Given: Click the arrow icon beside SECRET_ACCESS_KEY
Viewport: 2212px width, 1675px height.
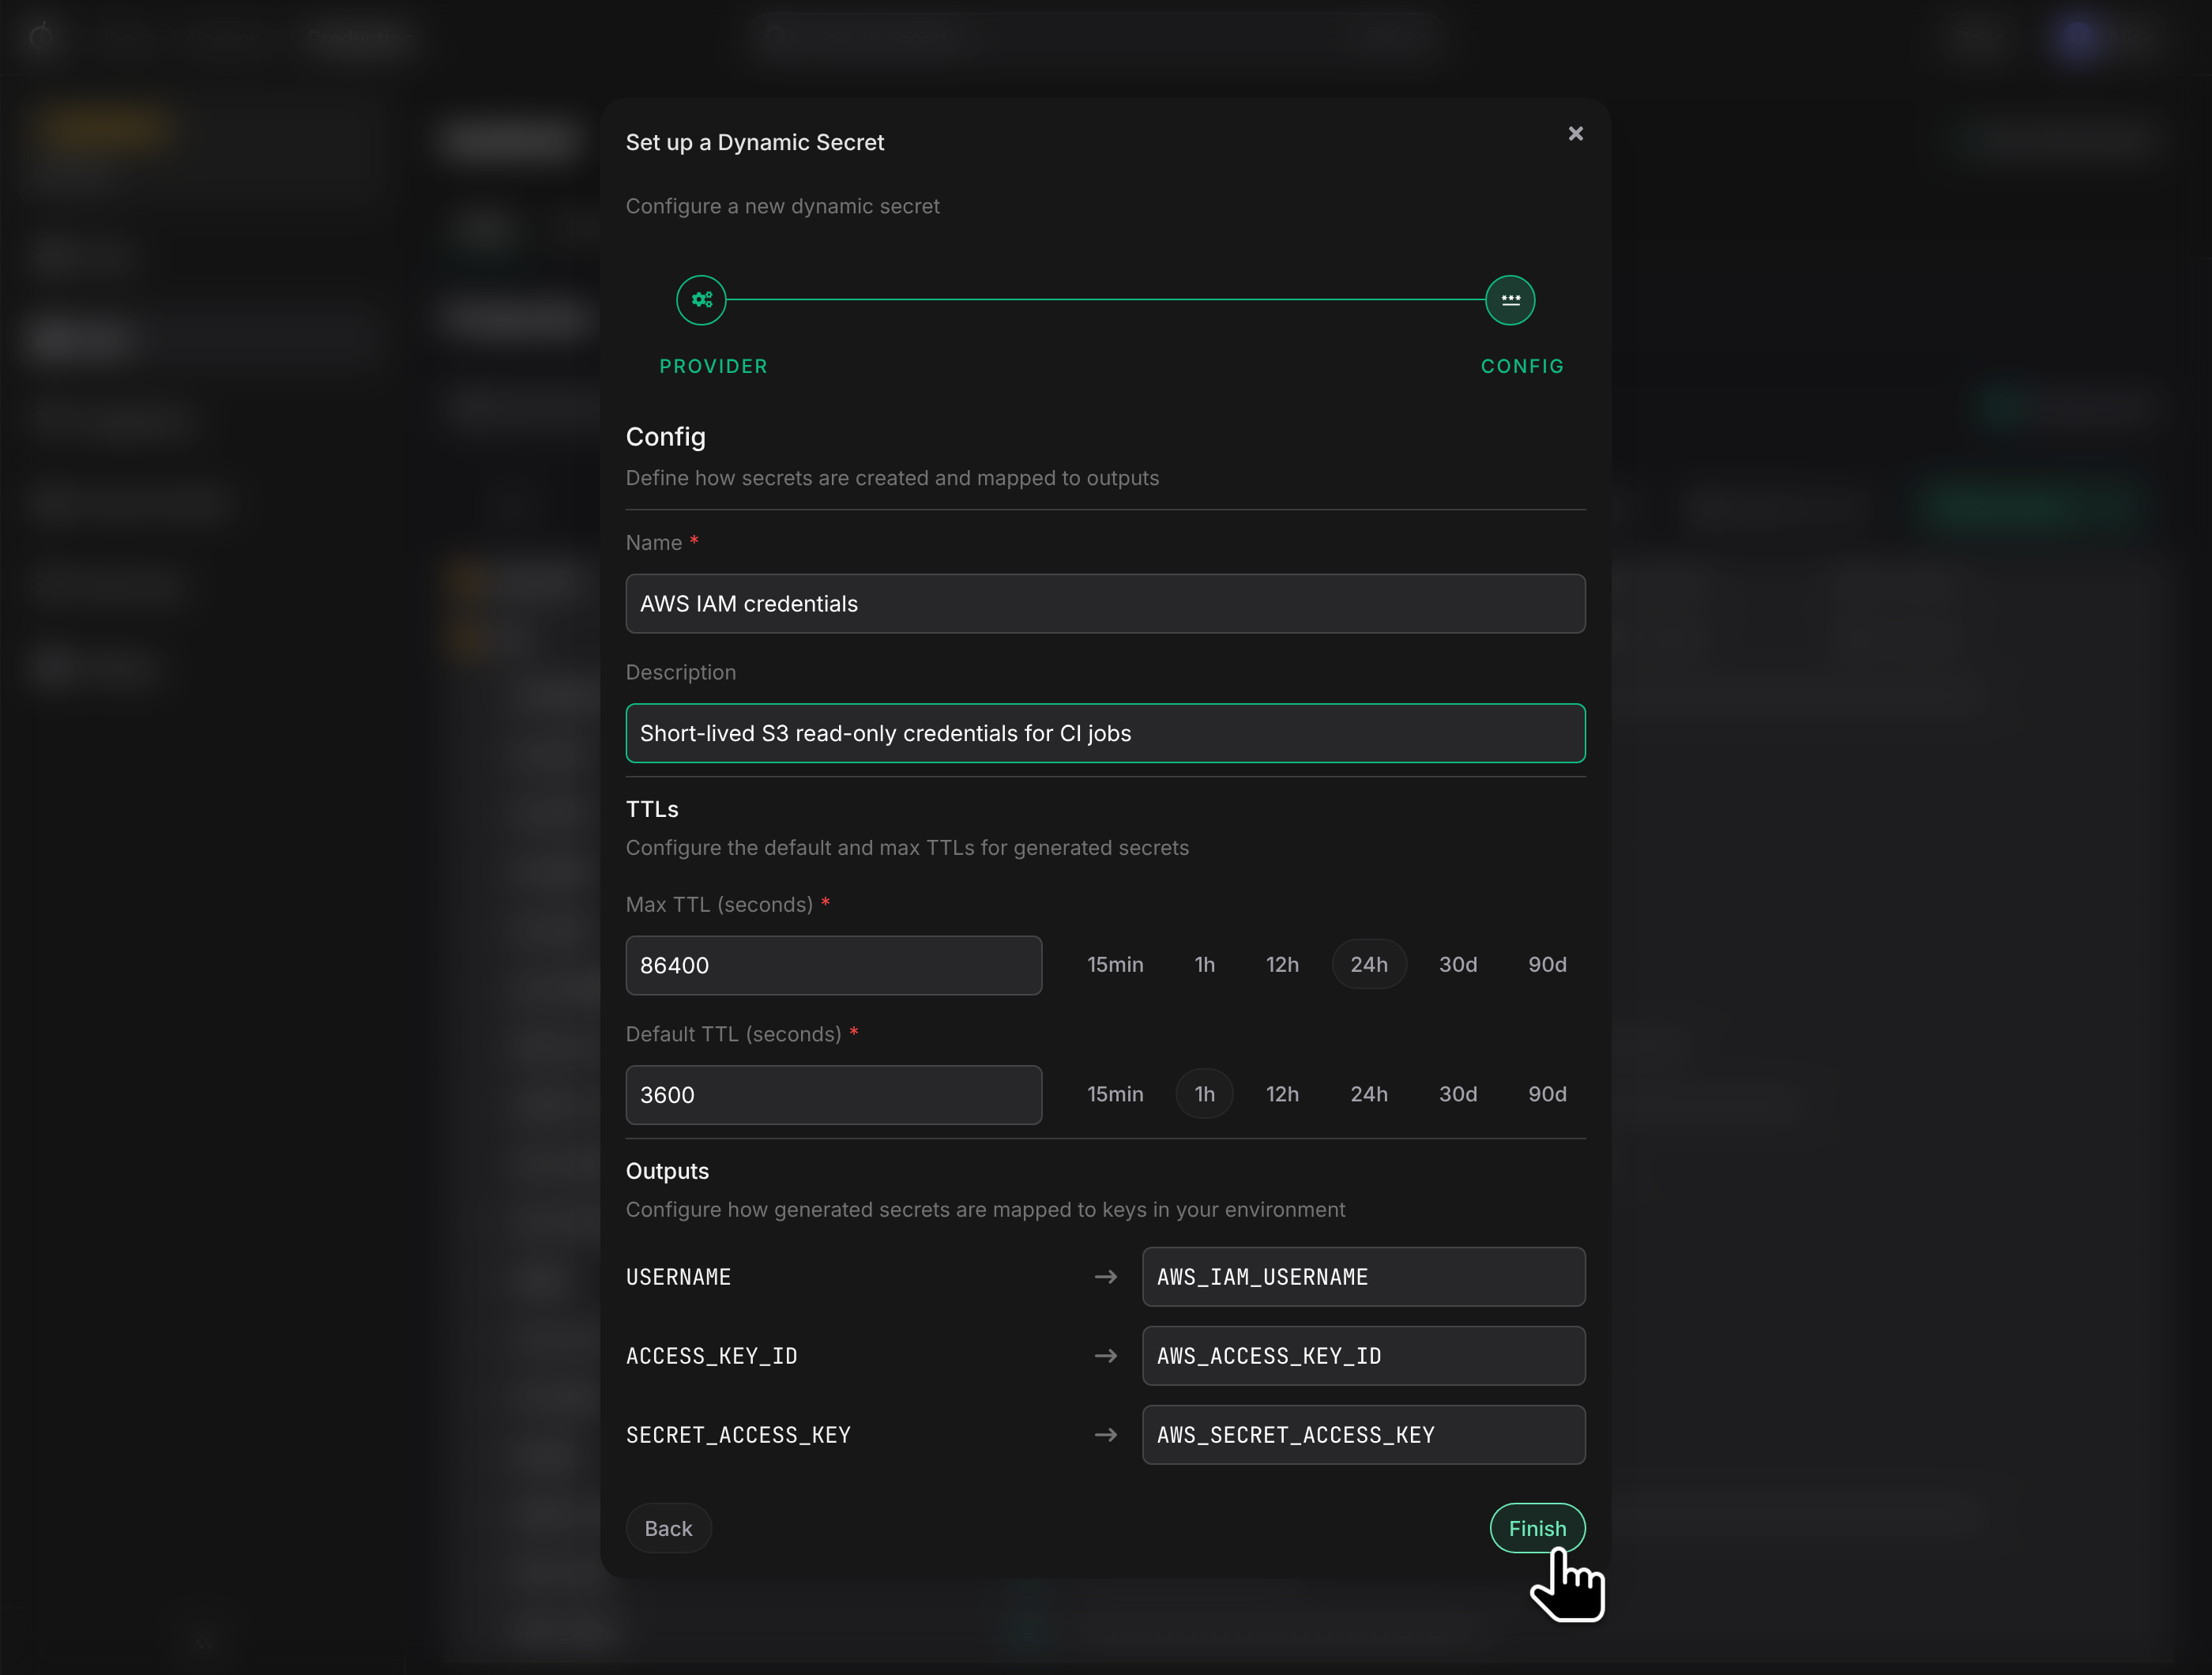Looking at the screenshot, I should point(1105,1435).
